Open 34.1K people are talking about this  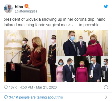[36, 97]
